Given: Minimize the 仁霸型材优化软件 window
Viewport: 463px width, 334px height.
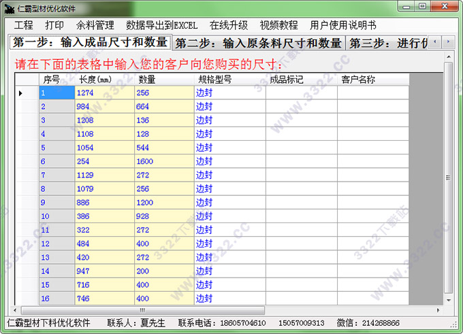Looking at the screenshot, I should tap(406, 6).
